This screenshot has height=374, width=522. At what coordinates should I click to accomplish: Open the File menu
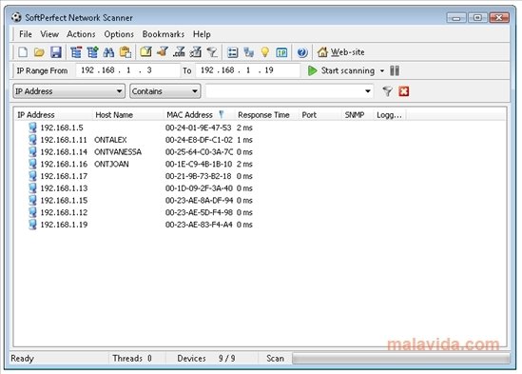[x=26, y=34]
